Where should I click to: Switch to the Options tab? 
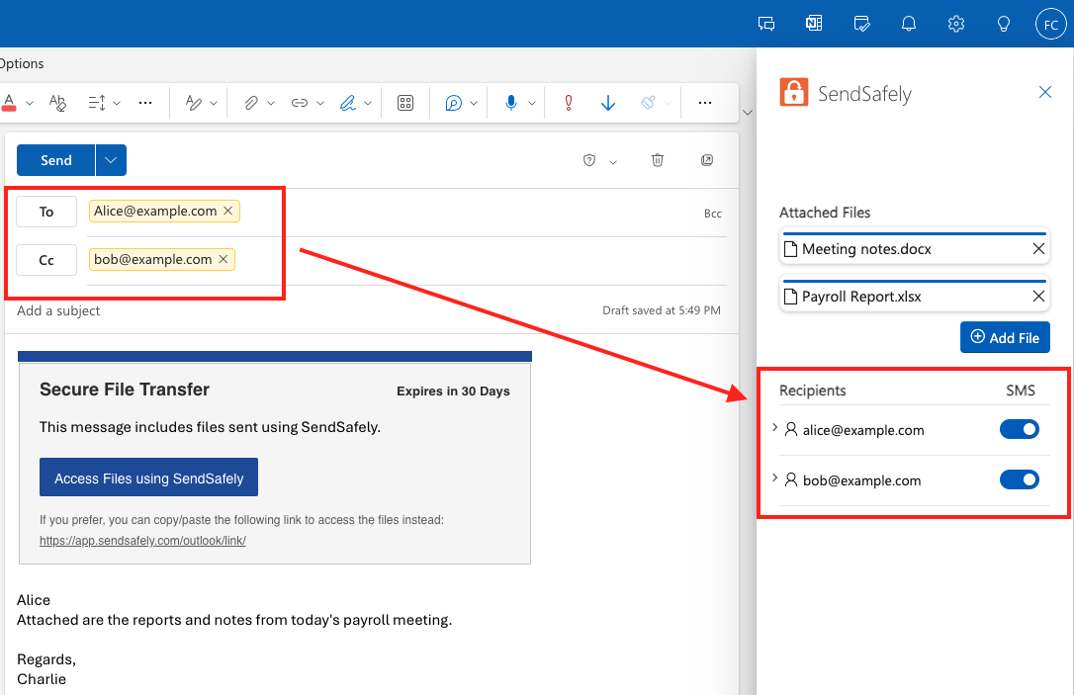tap(21, 63)
